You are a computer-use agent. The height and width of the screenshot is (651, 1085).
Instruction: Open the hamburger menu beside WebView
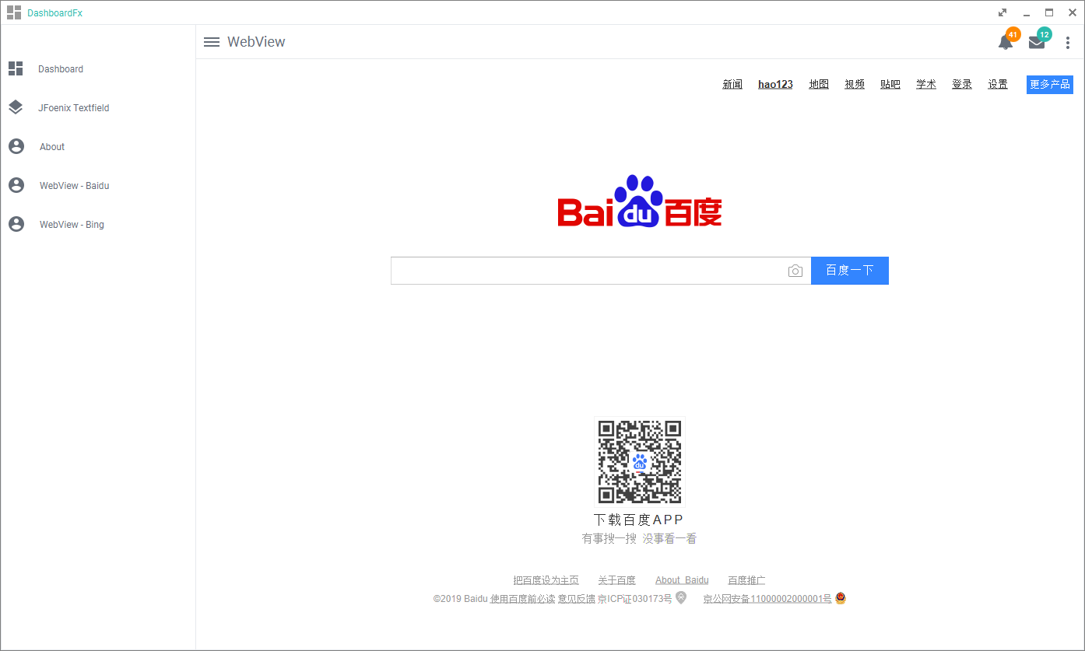click(212, 42)
